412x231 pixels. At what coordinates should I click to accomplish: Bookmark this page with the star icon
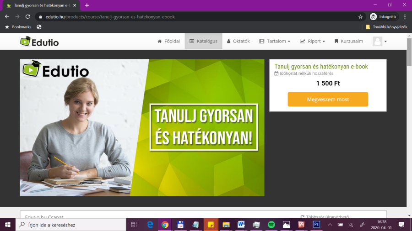tap(361, 17)
